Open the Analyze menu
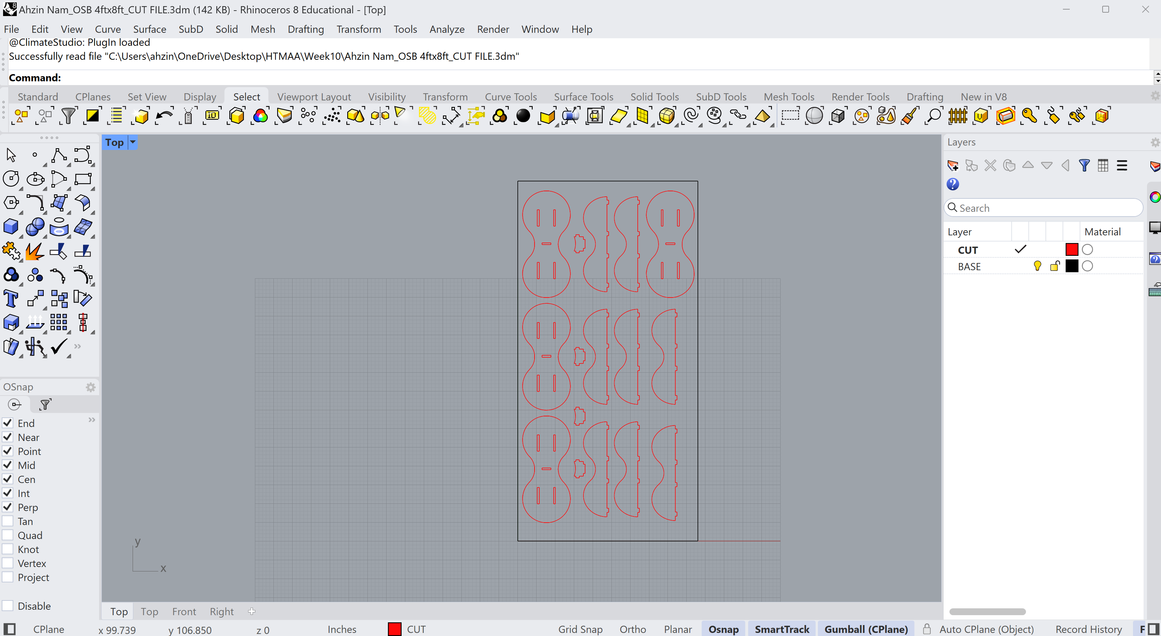This screenshot has width=1161, height=636. pos(447,29)
